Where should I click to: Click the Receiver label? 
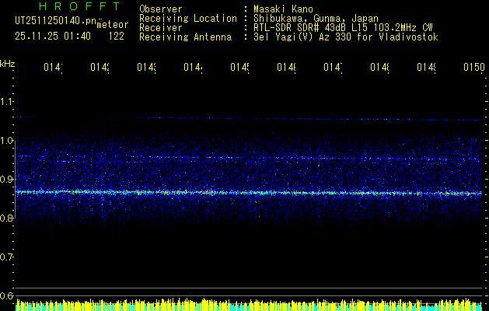click(161, 28)
